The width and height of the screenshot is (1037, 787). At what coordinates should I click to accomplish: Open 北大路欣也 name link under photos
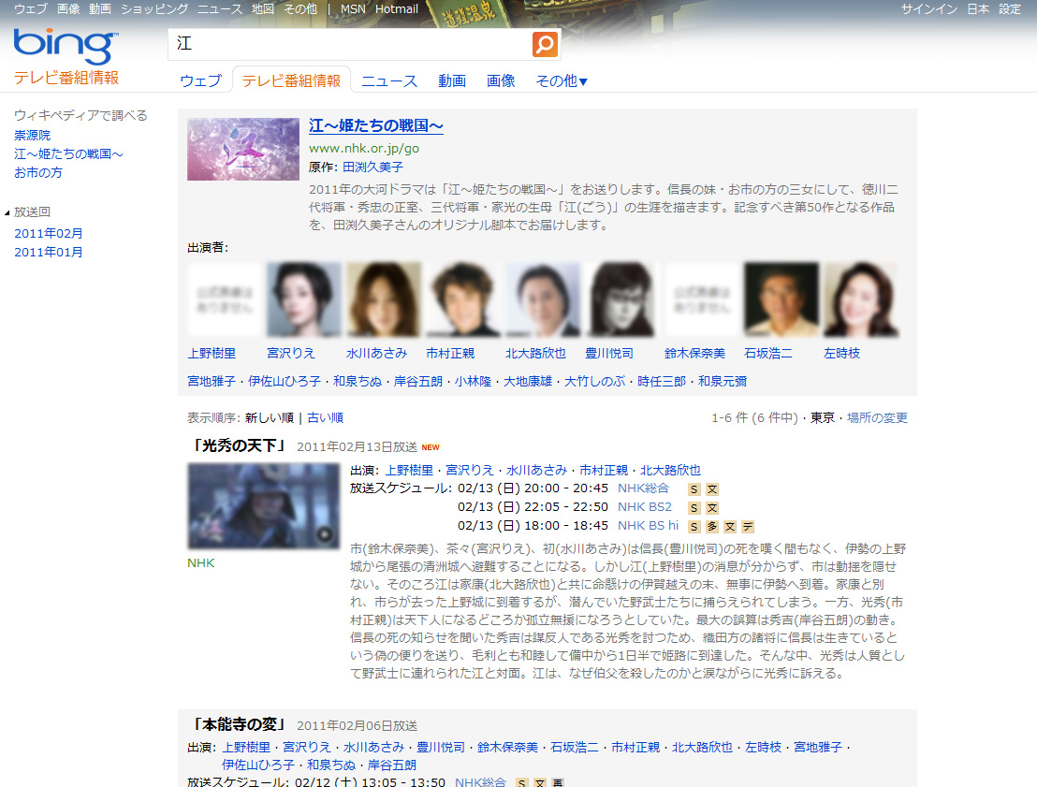click(x=535, y=353)
